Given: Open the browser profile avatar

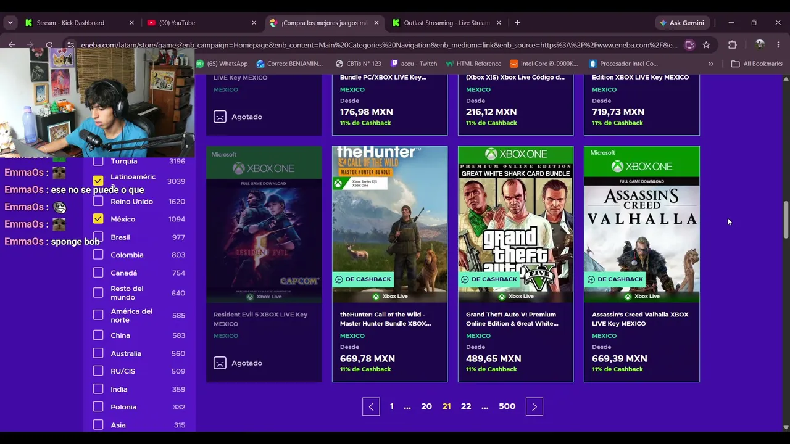Looking at the screenshot, I should (x=760, y=45).
